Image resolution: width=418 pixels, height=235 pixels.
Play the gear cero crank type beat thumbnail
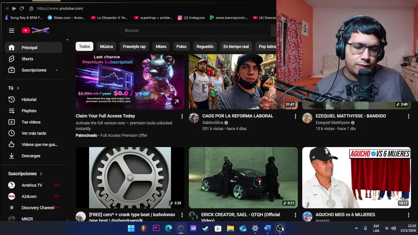click(x=130, y=178)
